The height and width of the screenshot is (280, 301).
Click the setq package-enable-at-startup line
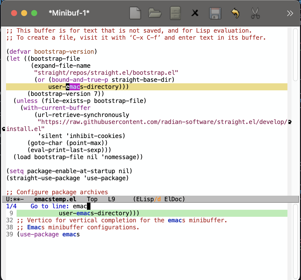point(69,171)
